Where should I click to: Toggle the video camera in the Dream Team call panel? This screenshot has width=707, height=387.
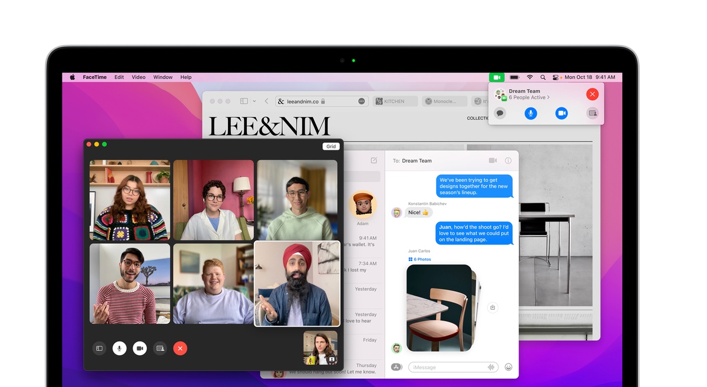click(x=561, y=113)
